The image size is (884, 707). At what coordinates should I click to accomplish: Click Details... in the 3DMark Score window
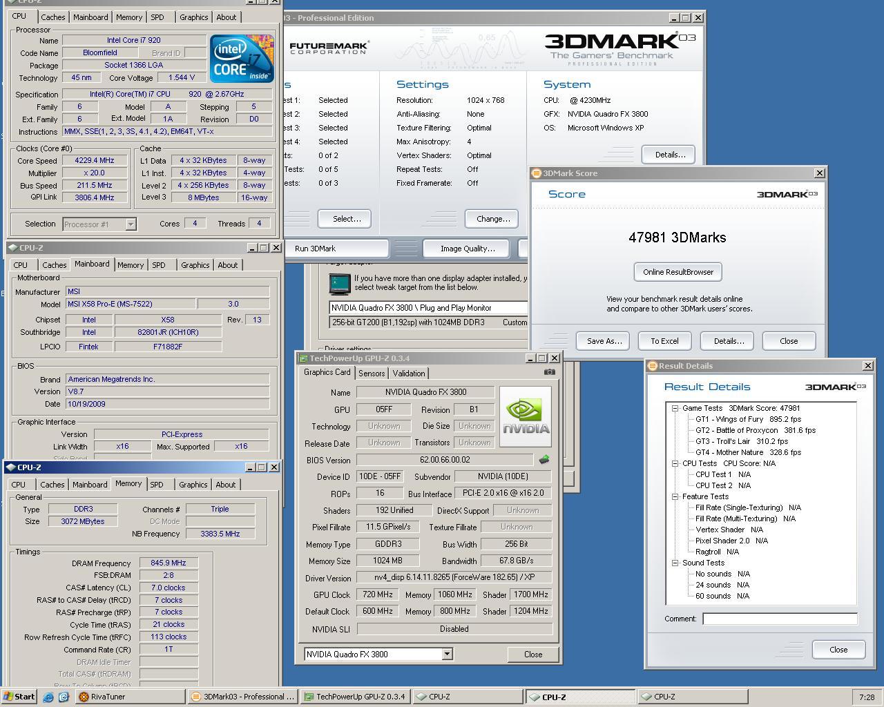[729, 341]
